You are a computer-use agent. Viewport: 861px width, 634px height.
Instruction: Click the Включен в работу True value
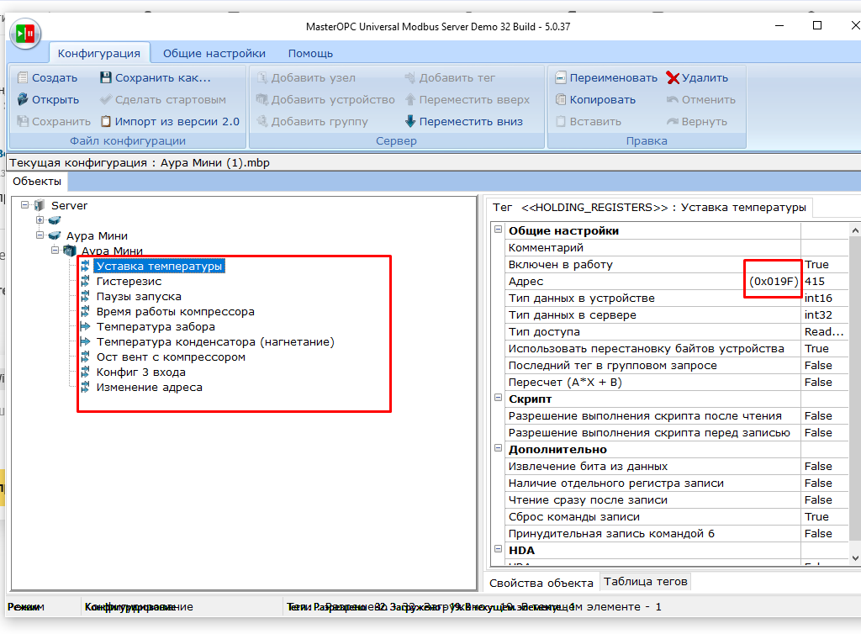tap(826, 265)
